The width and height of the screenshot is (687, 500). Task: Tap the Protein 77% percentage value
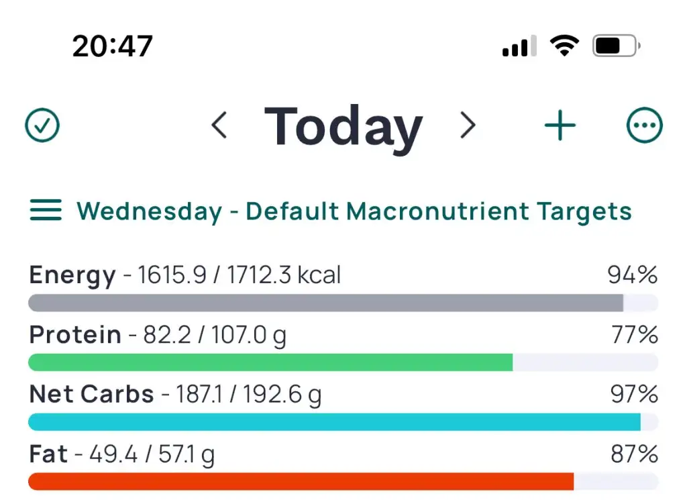[x=634, y=334]
